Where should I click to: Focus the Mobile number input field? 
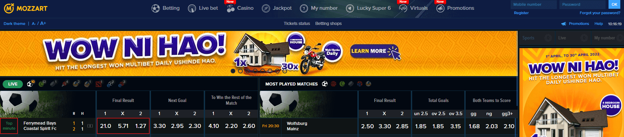coord(534,4)
